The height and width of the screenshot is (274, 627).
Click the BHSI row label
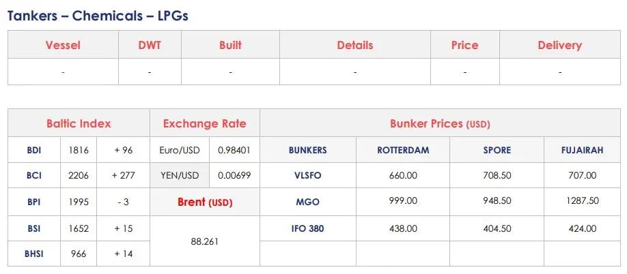click(x=34, y=254)
